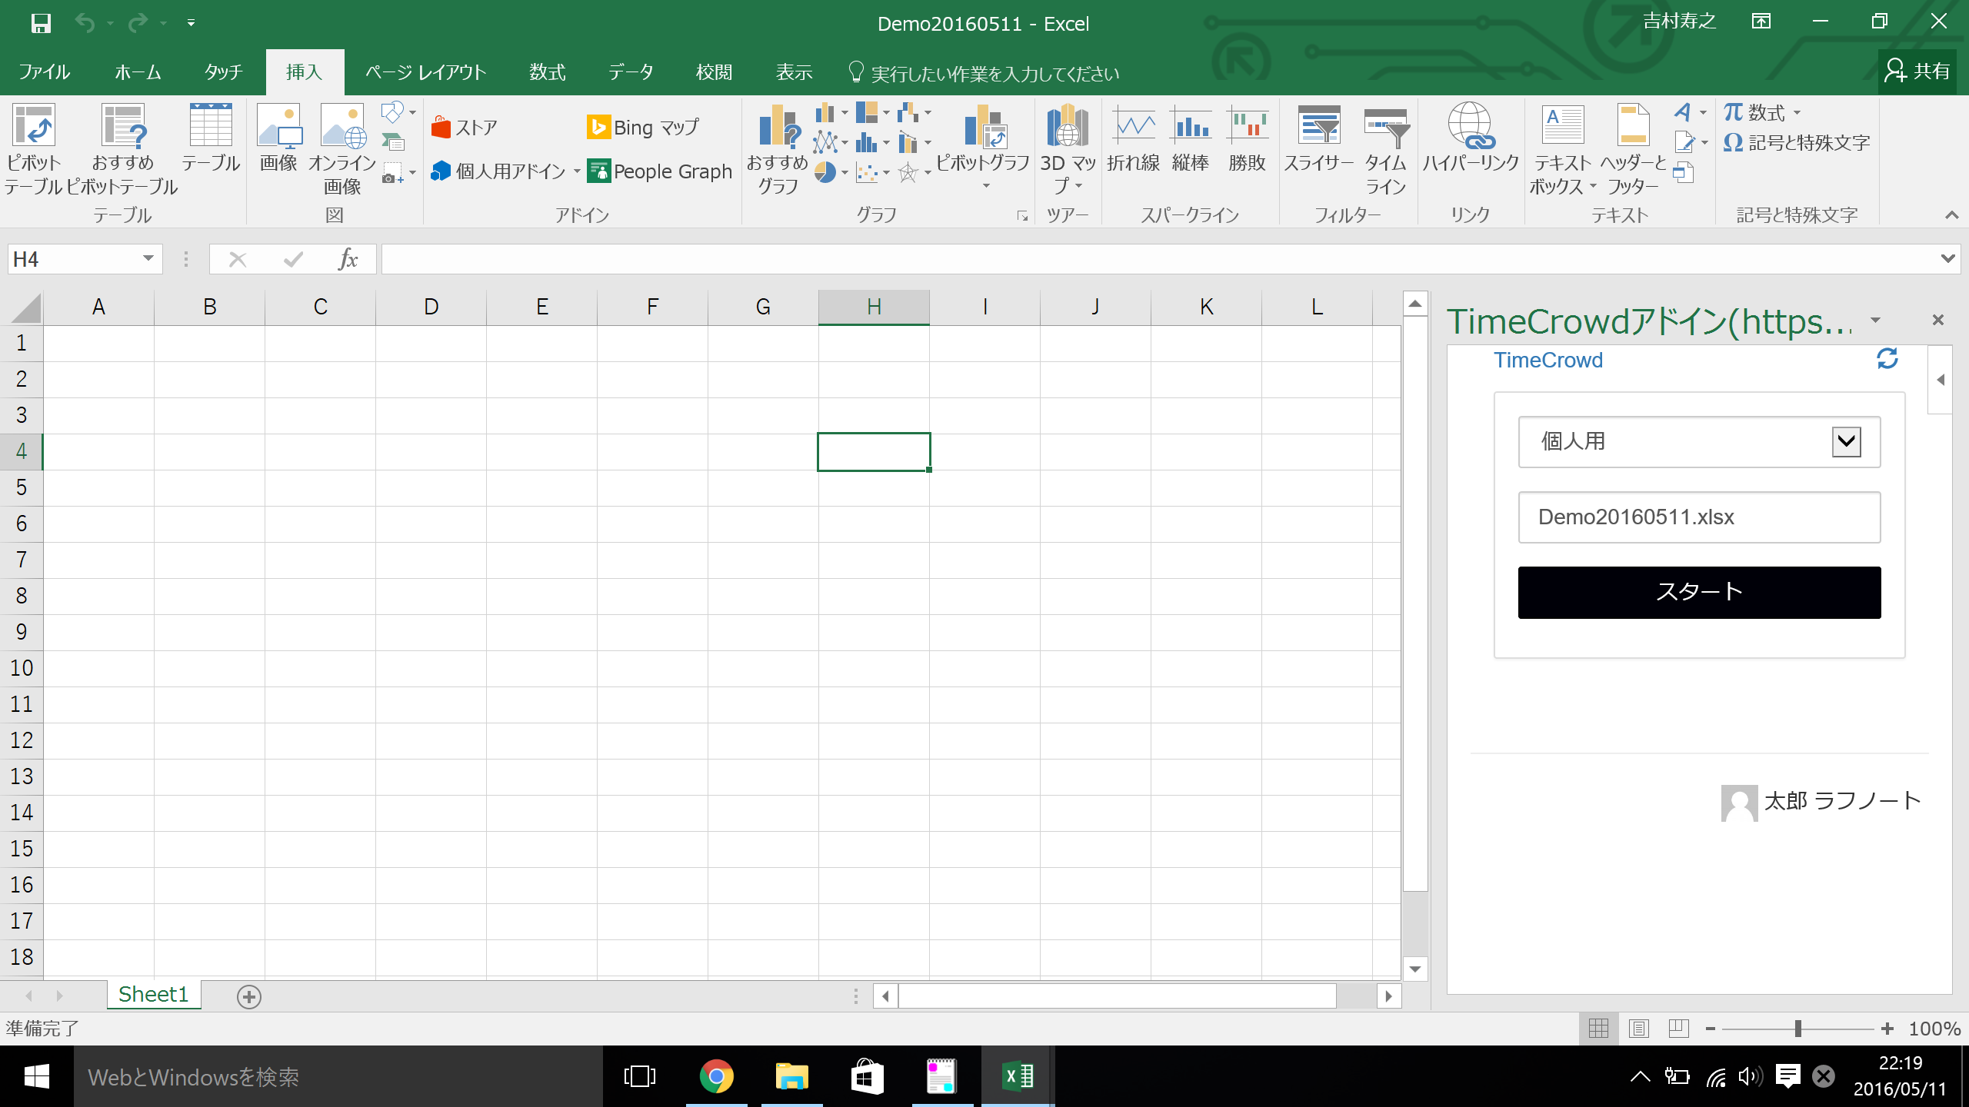1969x1107 pixels.
Task: Save the workbook with the floppy disk icon
Action: 41,23
